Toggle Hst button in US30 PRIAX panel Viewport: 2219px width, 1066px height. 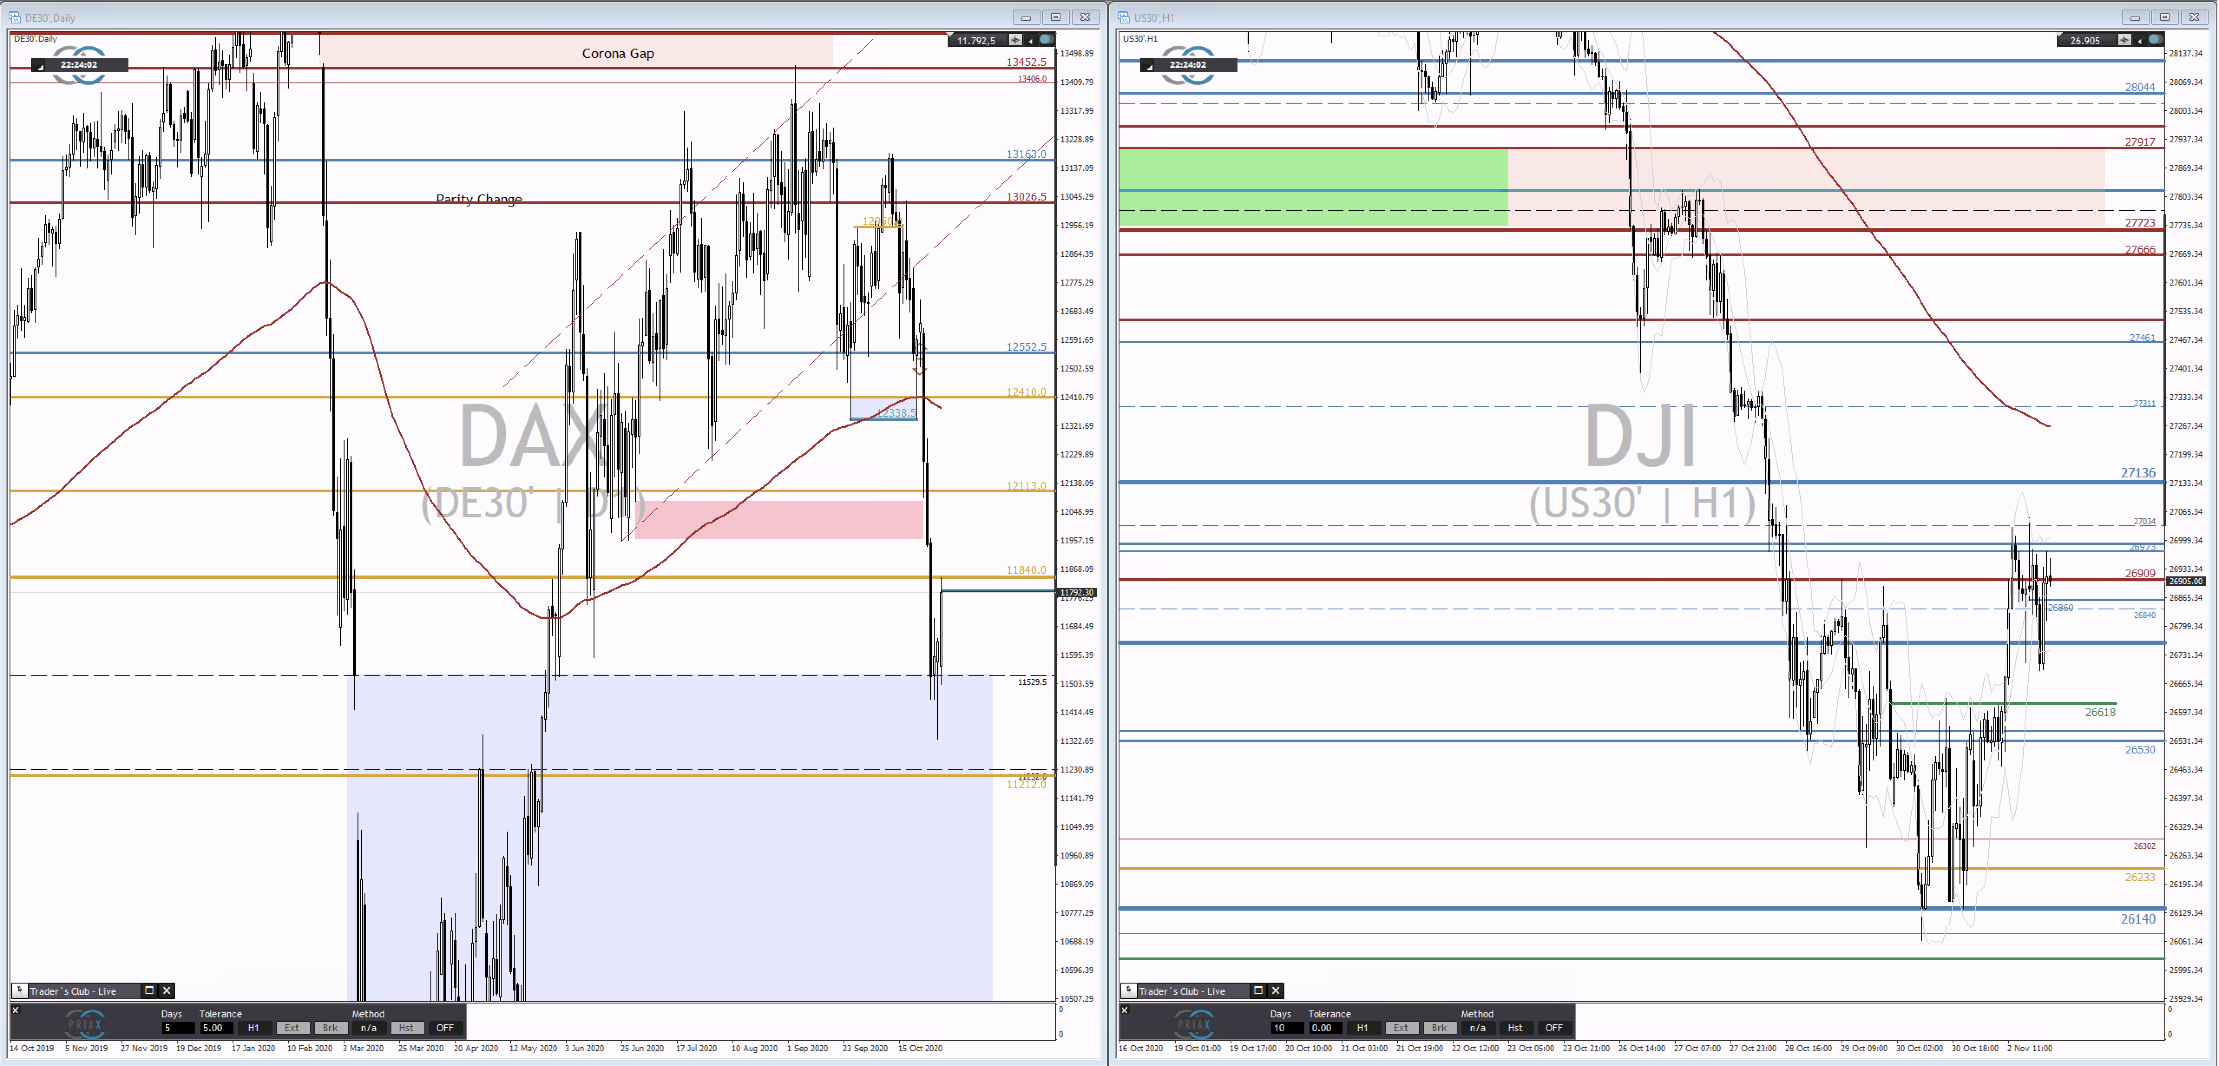pos(1516,1028)
